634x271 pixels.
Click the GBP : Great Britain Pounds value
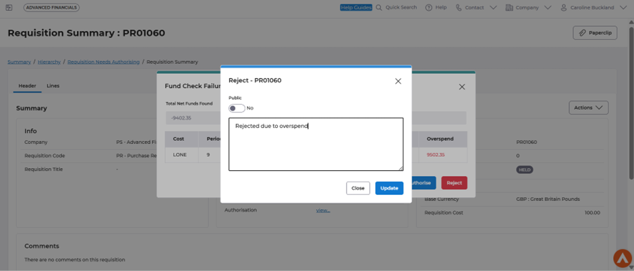click(548, 199)
